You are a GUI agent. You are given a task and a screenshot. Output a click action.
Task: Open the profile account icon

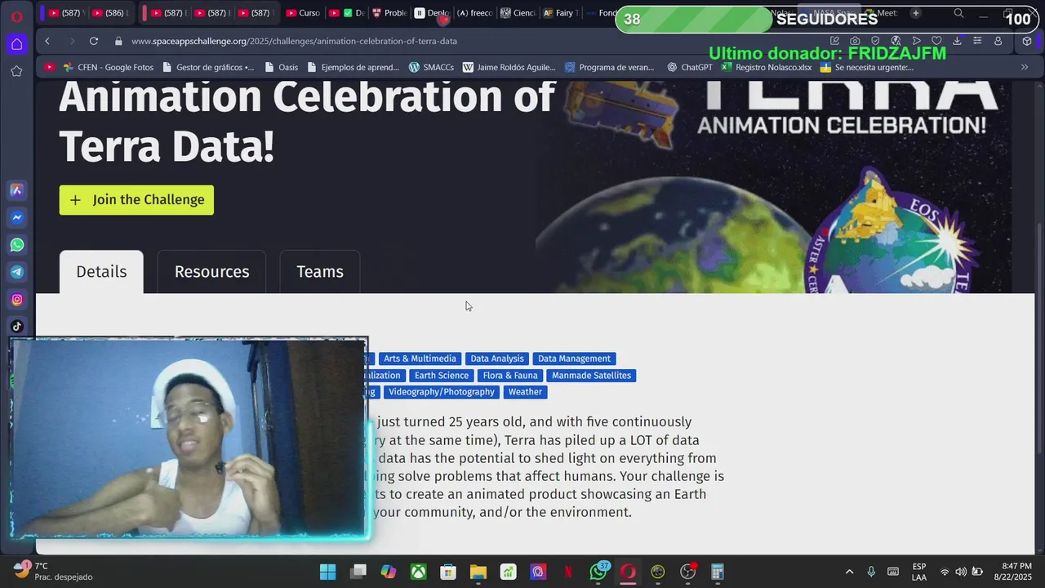[998, 41]
